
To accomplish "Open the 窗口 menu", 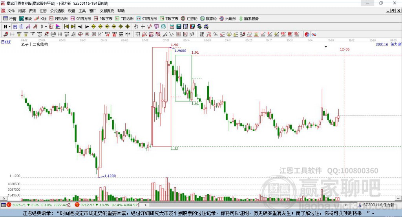I will [93, 11].
